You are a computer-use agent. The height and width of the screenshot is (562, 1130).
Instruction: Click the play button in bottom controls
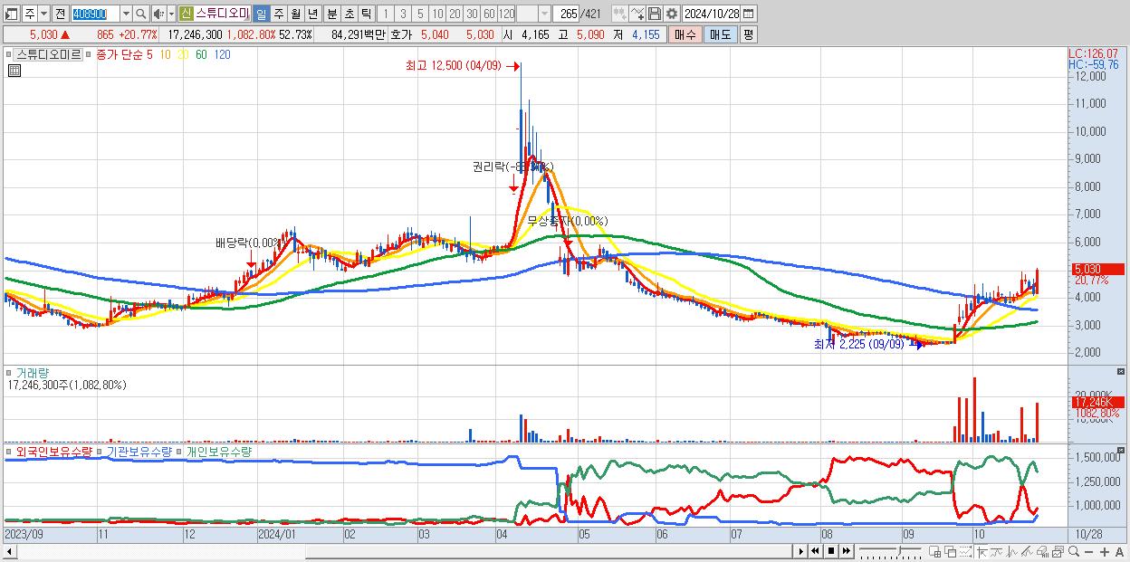pyautogui.click(x=801, y=550)
